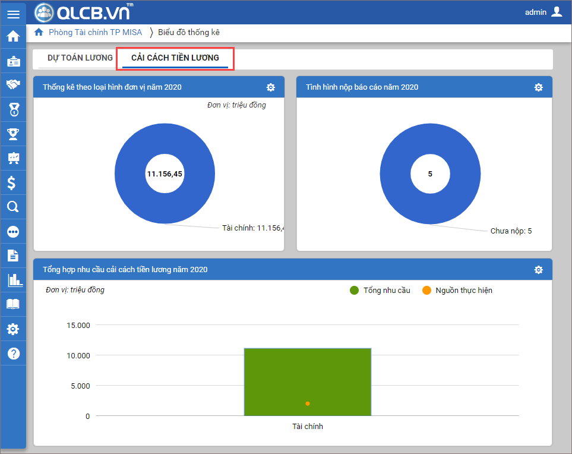The width and height of the screenshot is (572, 454).
Task: Open settings gear of Tình hình nộp báo cáo
Action: click(538, 87)
